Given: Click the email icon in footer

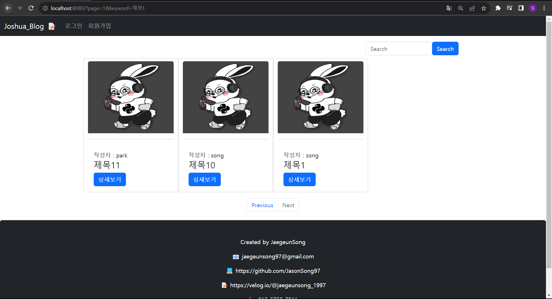Looking at the screenshot, I should [x=236, y=257].
